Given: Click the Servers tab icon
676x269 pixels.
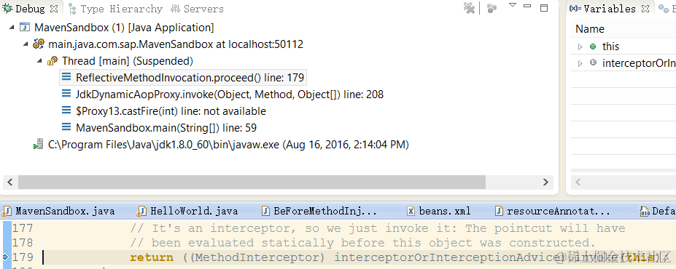Looking at the screenshot, I should [176, 9].
